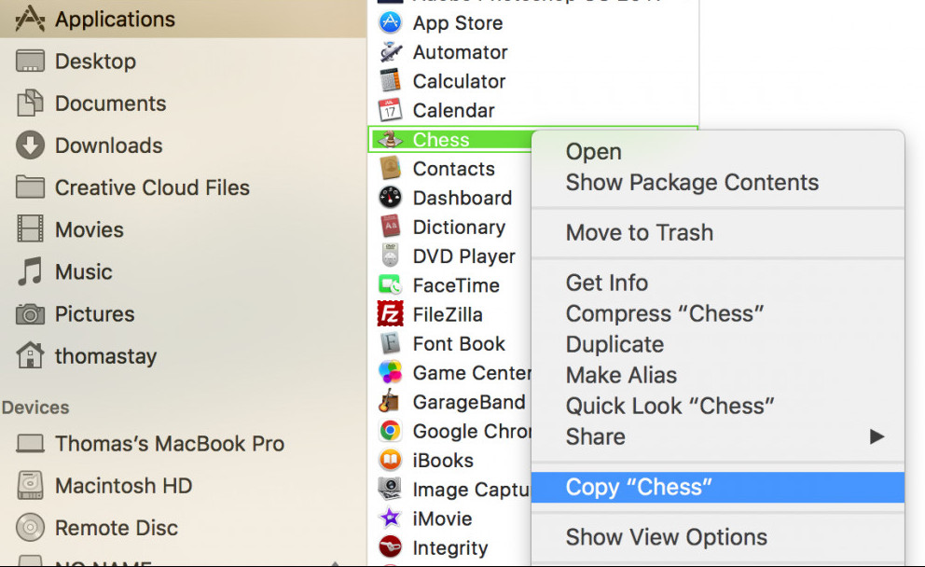Viewport: 925px width, 567px height.
Task: Open Downloads label in sidebar
Action: click(x=108, y=145)
